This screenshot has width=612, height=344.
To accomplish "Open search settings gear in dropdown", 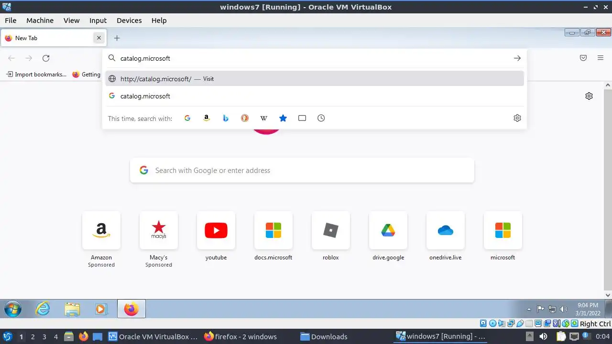I will point(517,118).
